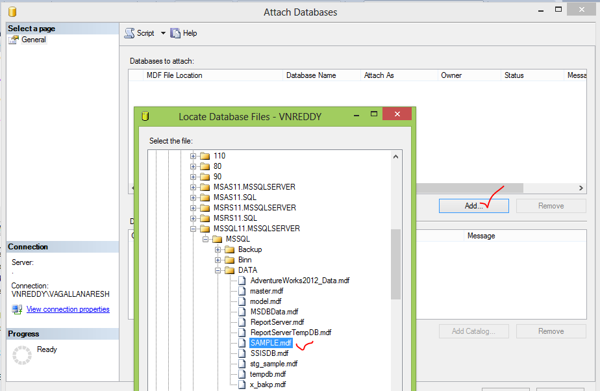Close the Locate Database Files dialog
Screen dimensions: 600x391
397,114
